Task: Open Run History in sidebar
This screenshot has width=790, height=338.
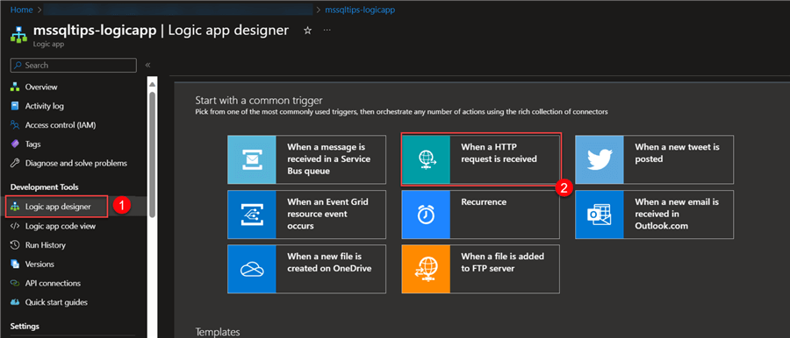Action: pyautogui.click(x=46, y=245)
